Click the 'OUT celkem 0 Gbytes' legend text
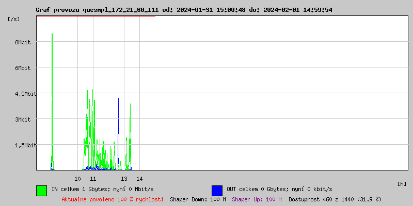 (279, 189)
